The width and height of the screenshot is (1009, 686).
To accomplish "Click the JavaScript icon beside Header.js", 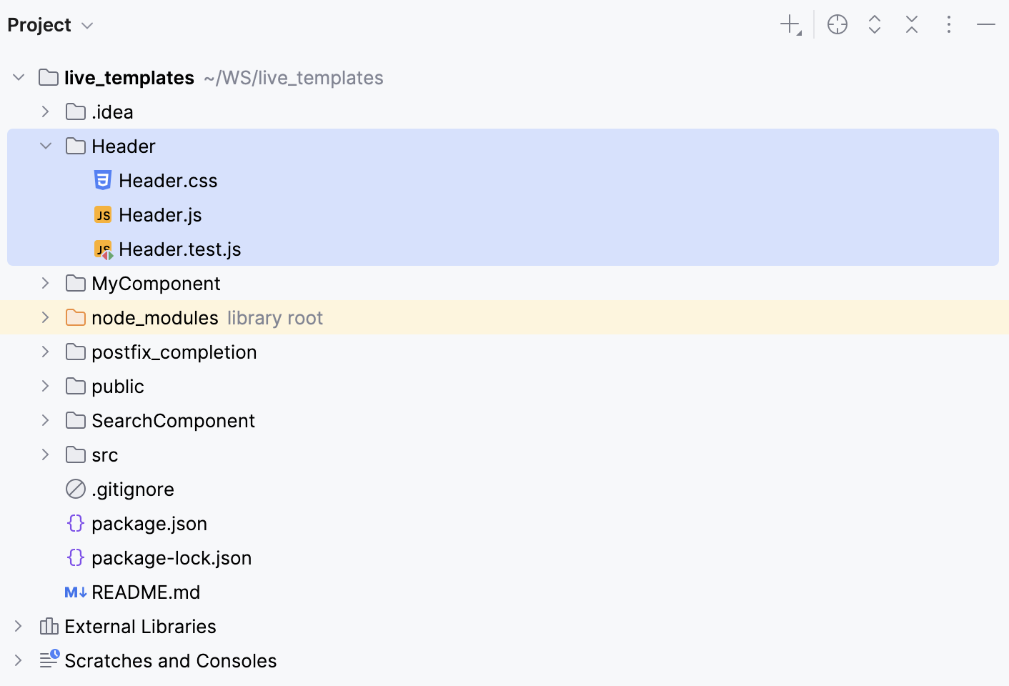I will point(102,214).
